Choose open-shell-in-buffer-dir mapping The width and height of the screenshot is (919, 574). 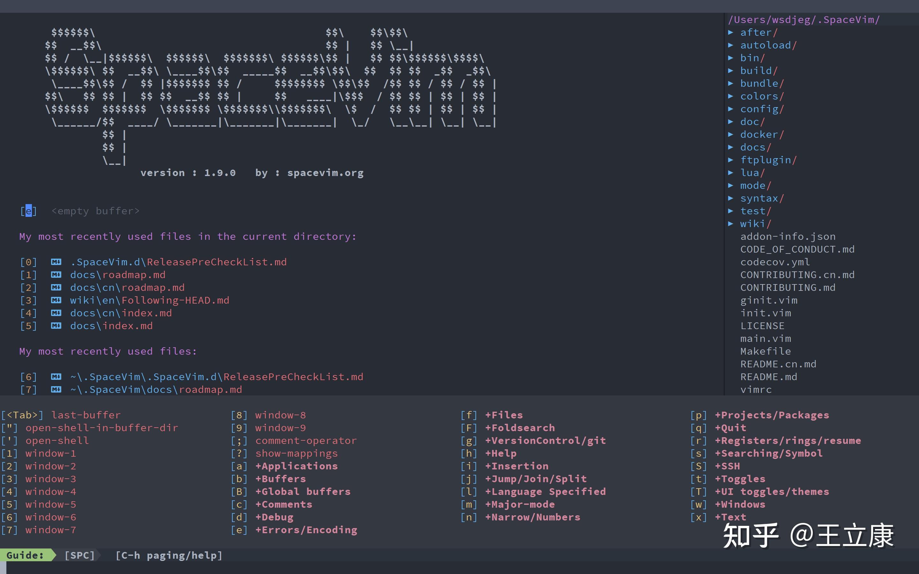click(x=102, y=428)
